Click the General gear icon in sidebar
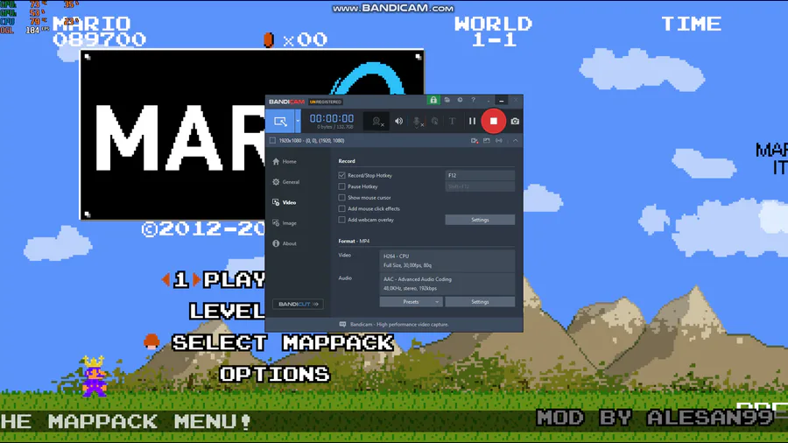Screen dimensions: 788x443 (x=276, y=182)
